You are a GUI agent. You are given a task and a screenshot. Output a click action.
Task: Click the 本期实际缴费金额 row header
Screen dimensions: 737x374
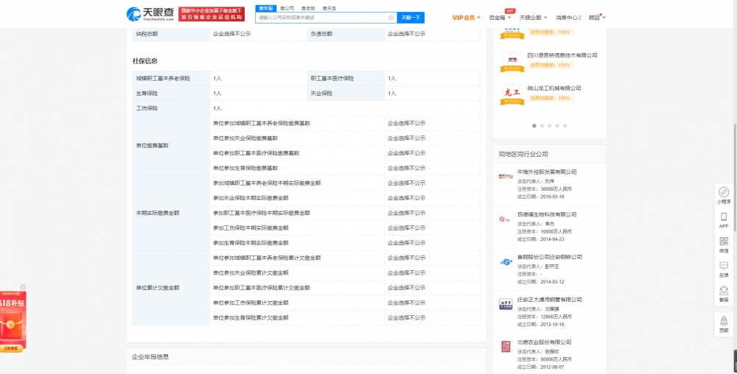click(x=158, y=213)
